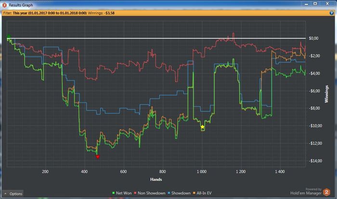This screenshot has height=199, width=337.
Task: Toggle the Net Won legend entry
Action: pos(122,193)
